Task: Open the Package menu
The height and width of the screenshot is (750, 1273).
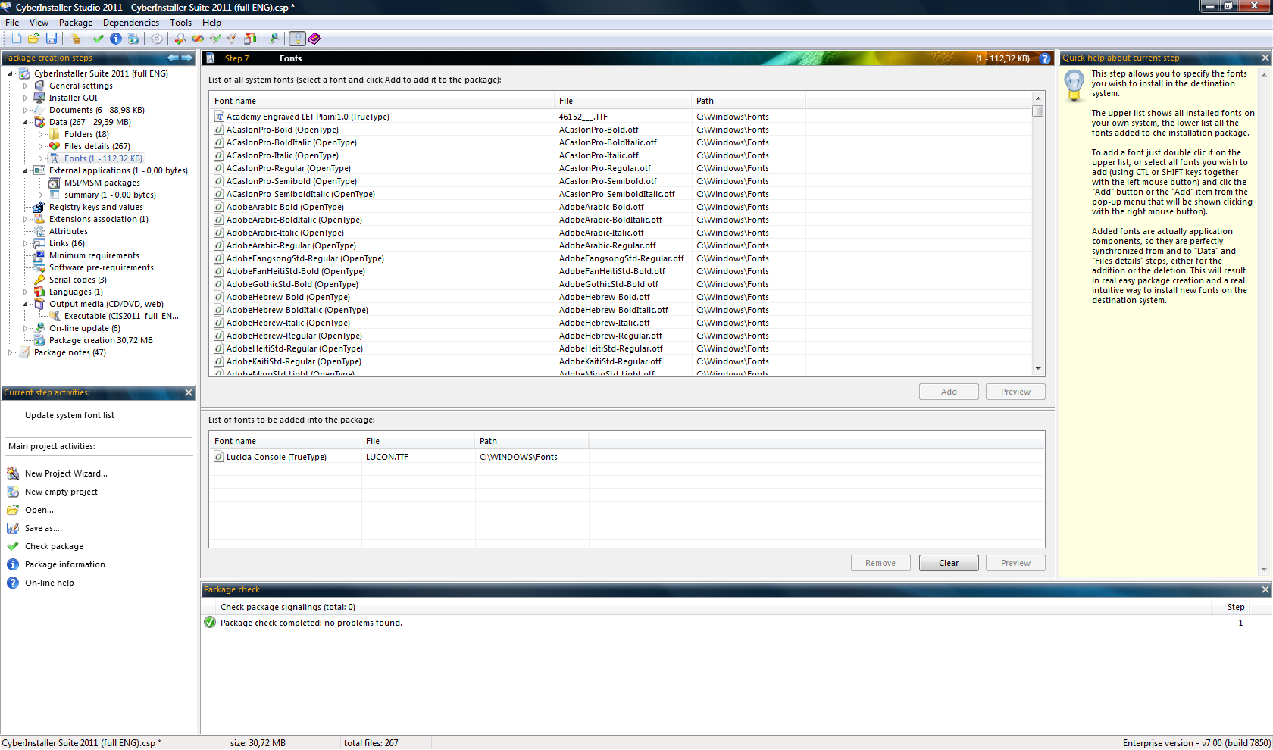Action: [x=76, y=23]
